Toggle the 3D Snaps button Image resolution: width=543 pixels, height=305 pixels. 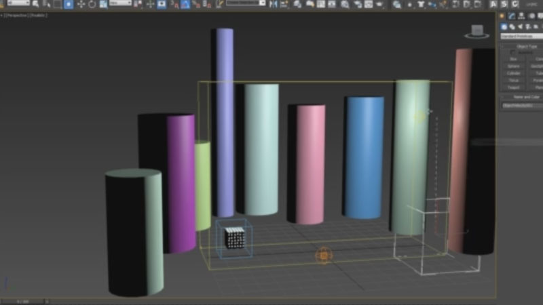174,4
